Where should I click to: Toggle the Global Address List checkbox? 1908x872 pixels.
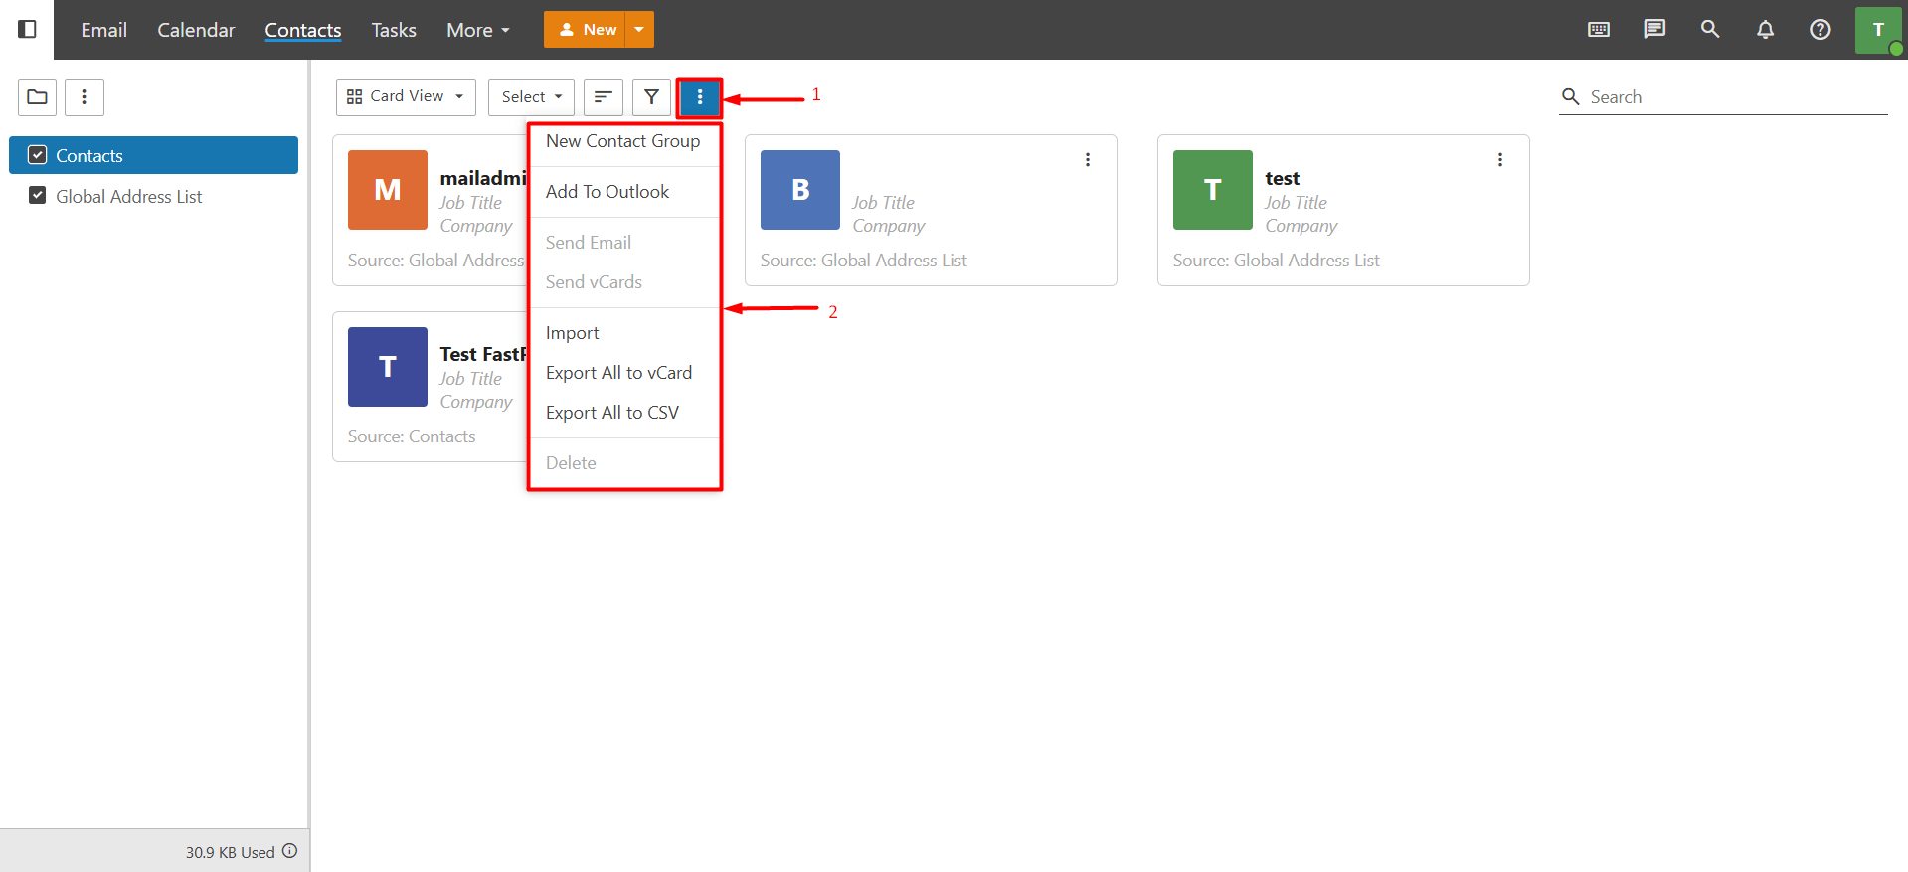[x=38, y=196]
